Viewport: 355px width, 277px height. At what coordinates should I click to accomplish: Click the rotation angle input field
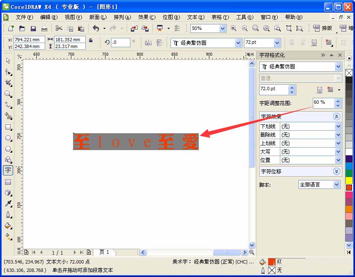tap(121, 43)
